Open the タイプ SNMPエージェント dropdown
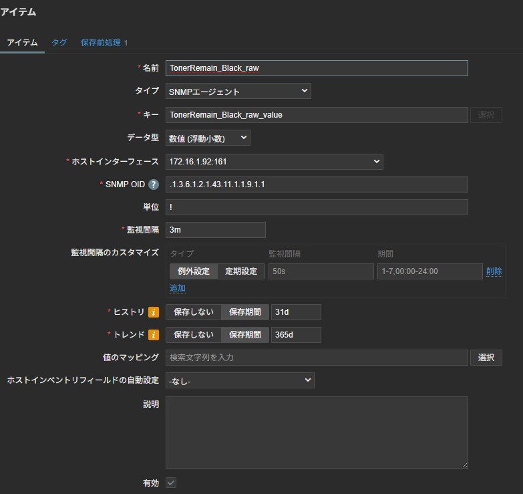This screenshot has width=523, height=494. [238, 91]
